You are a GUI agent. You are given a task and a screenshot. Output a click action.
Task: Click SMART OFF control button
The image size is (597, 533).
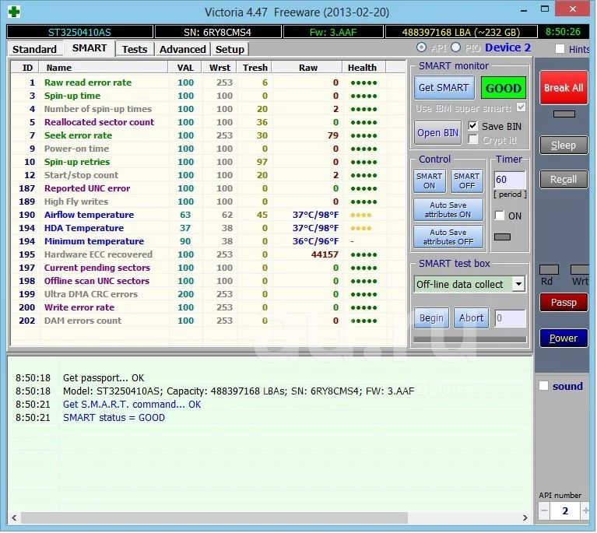[467, 181]
